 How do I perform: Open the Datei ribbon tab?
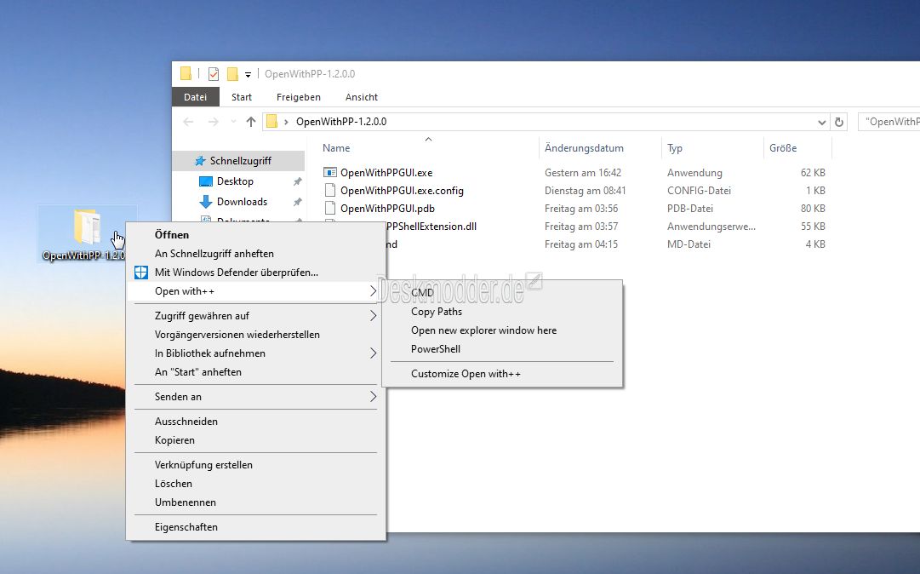pyautogui.click(x=196, y=97)
